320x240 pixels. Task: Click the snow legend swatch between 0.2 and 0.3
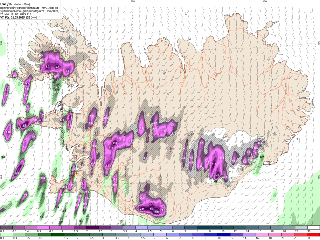tap(6, 227)
